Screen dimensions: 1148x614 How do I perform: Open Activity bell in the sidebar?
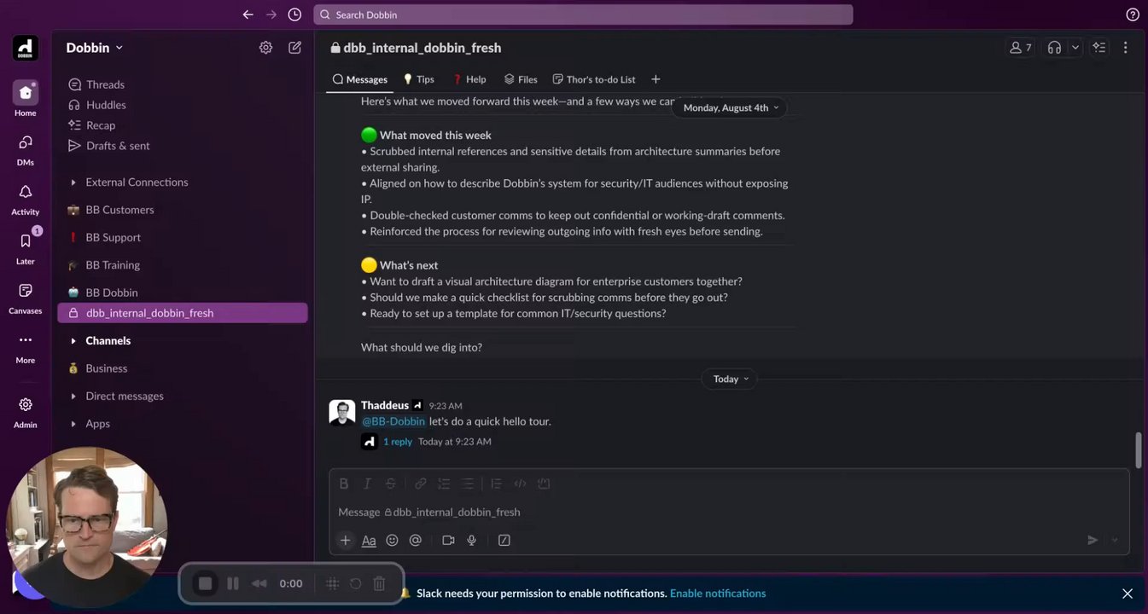point(25,199)
